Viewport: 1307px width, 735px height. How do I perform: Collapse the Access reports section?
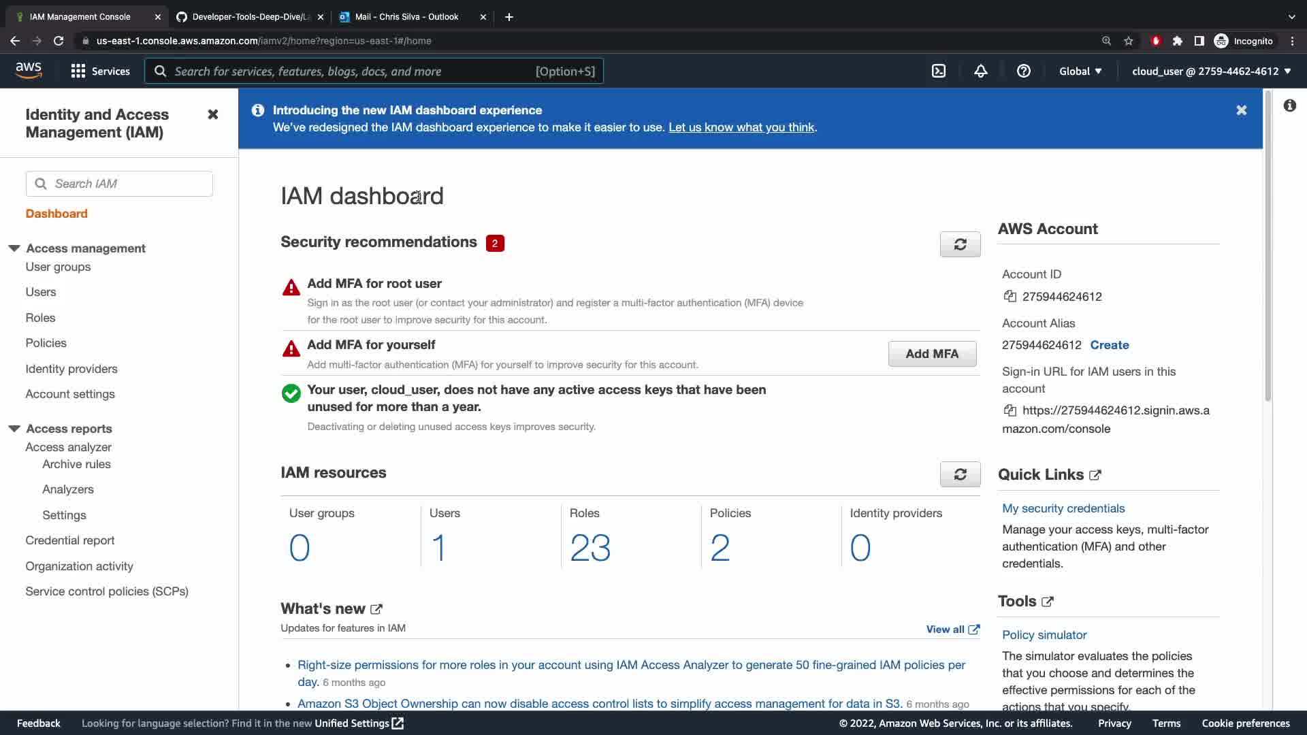14,429
